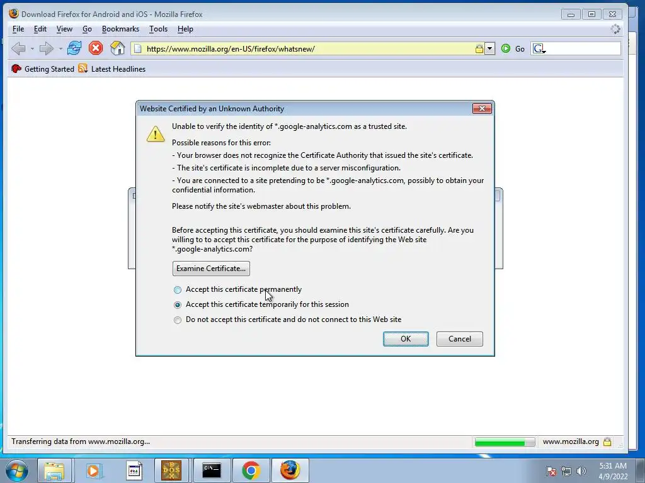Open the Latest Headlines bookmark
This screenshot has width=645, height=483.
118,69
